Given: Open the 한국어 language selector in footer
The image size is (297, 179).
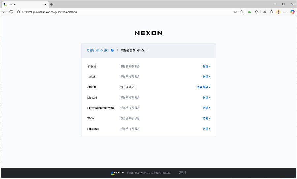Looking at the screenshot, I should (x=182, y=173).
